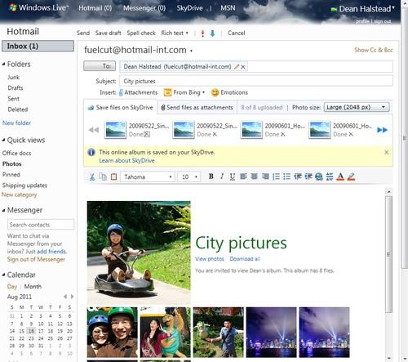
Task: Open the Photo size dropdown
Action: pos(357,107)
